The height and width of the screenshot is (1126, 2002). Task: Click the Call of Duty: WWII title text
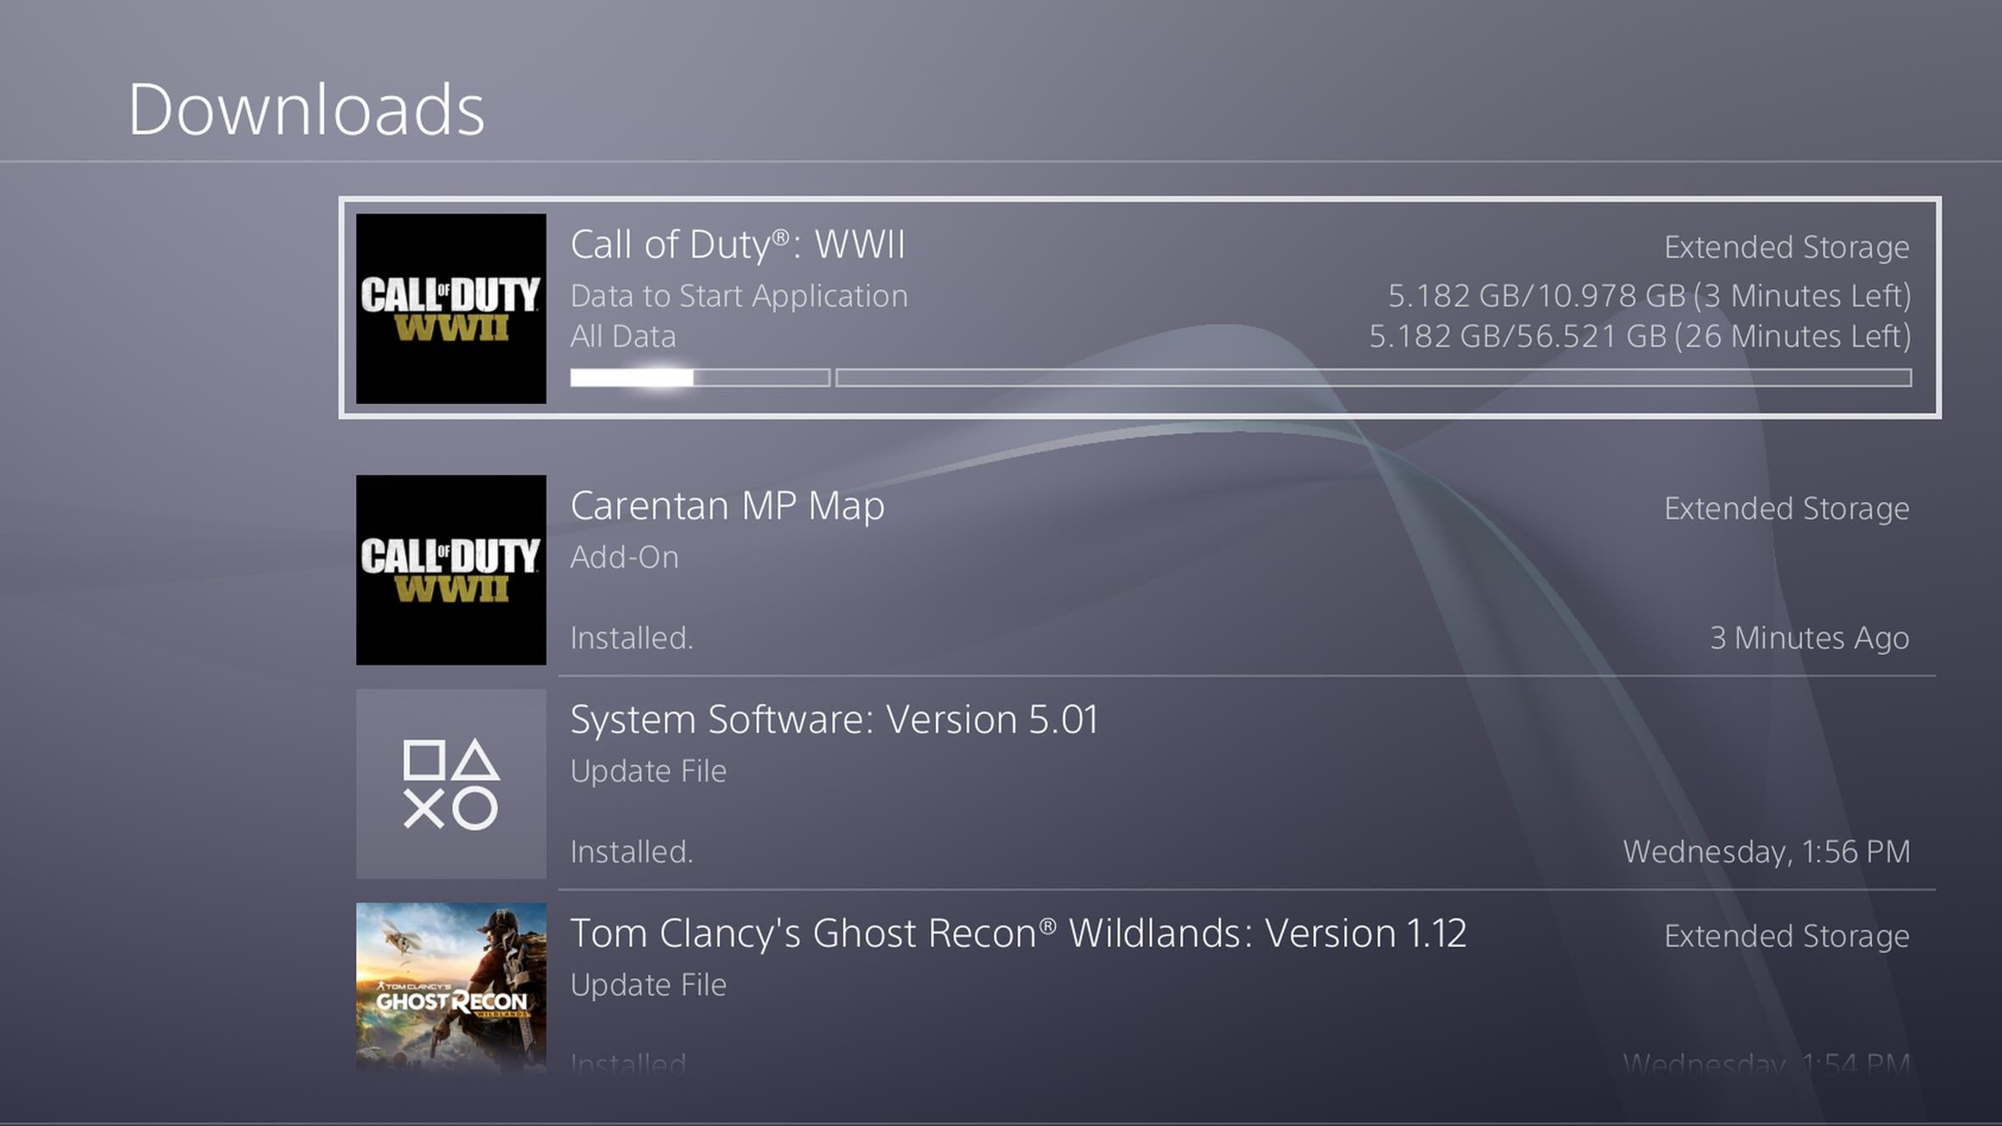(737, 244)
